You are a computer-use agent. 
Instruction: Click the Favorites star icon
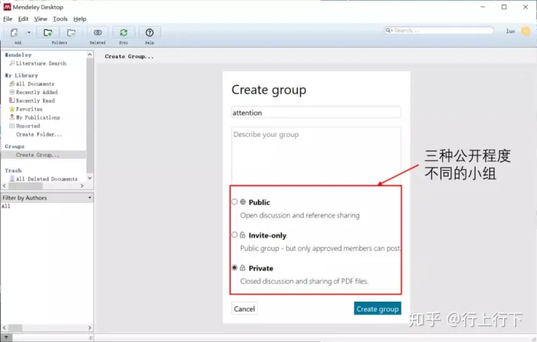tap(12, 109)
